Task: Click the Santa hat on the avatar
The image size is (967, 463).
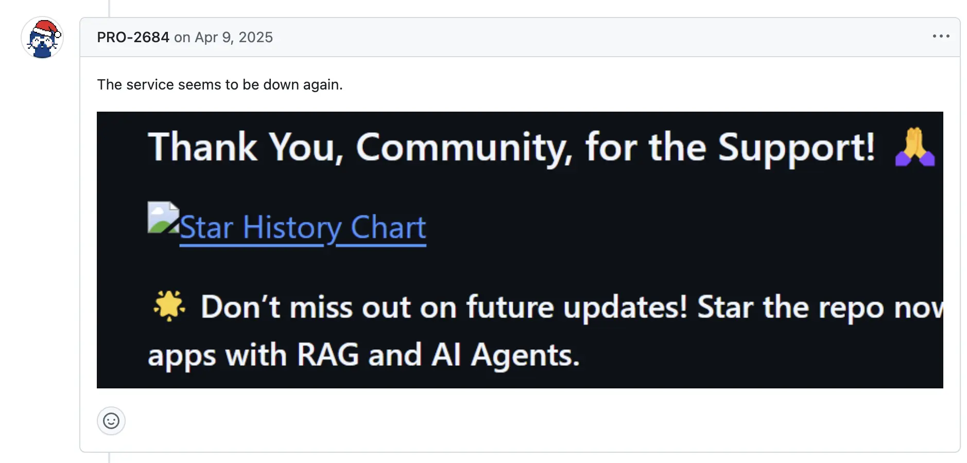Action: pos(45,27)
